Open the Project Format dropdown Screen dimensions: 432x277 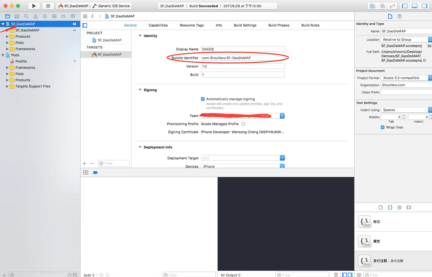(406, 78)
